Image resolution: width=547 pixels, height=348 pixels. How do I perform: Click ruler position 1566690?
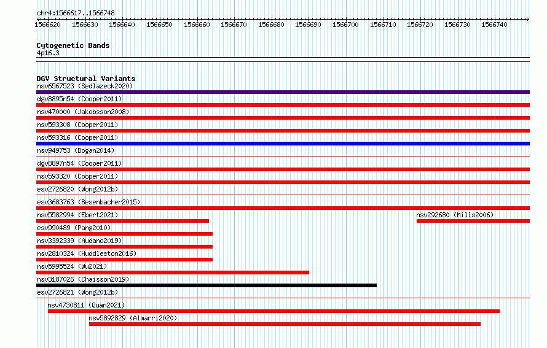[308, 25]
